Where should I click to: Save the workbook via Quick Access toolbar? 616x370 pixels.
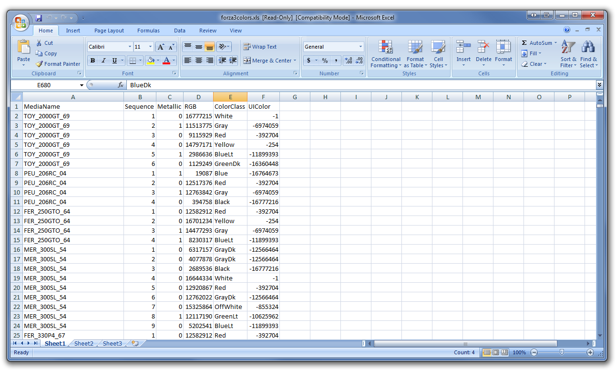coord(39,18)
